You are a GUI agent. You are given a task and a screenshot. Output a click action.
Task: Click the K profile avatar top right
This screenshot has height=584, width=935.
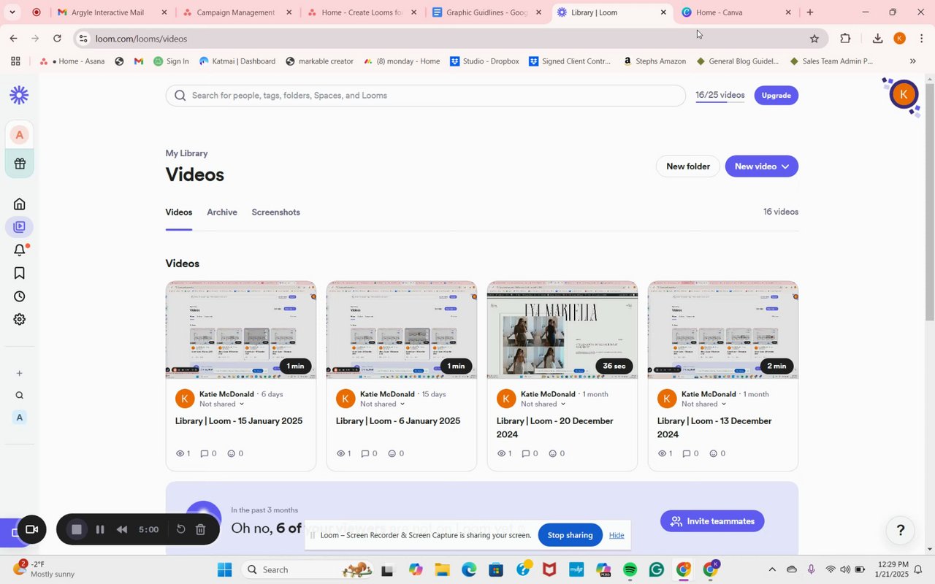coord(904,94)
